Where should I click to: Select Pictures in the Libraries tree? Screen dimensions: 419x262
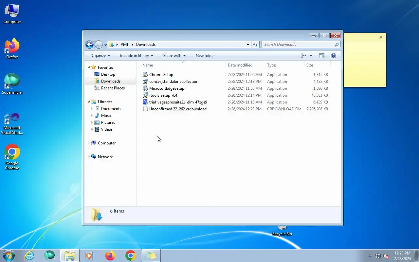108,122
